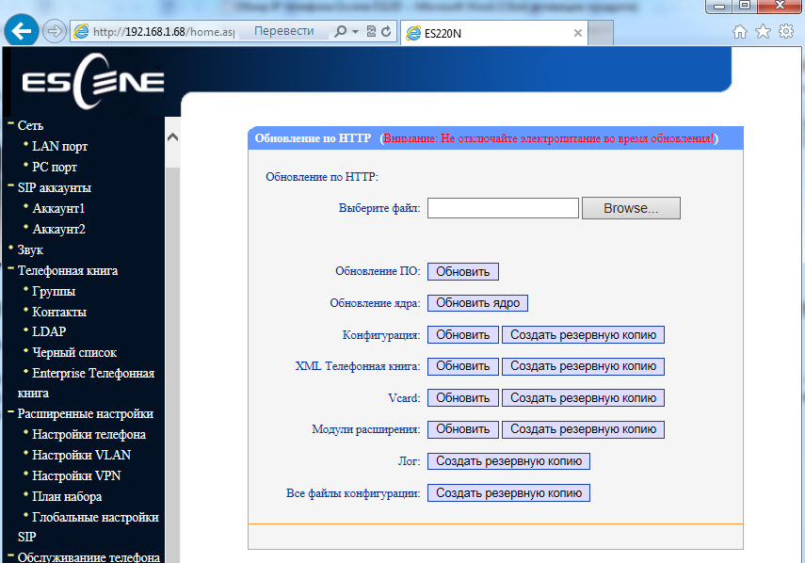Click Обновить for Конфигурация
The image size is (805, 563).
(x=463, y=334)
